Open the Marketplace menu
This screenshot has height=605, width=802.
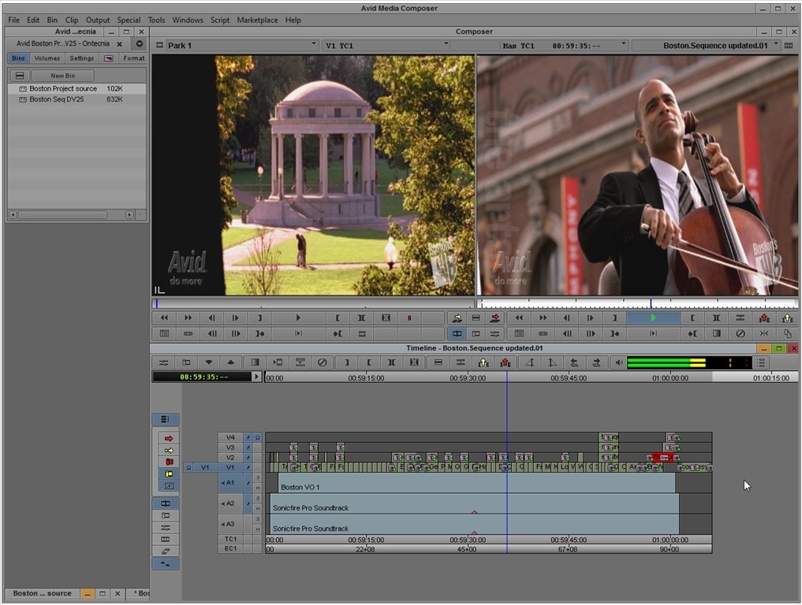point(257,20)
